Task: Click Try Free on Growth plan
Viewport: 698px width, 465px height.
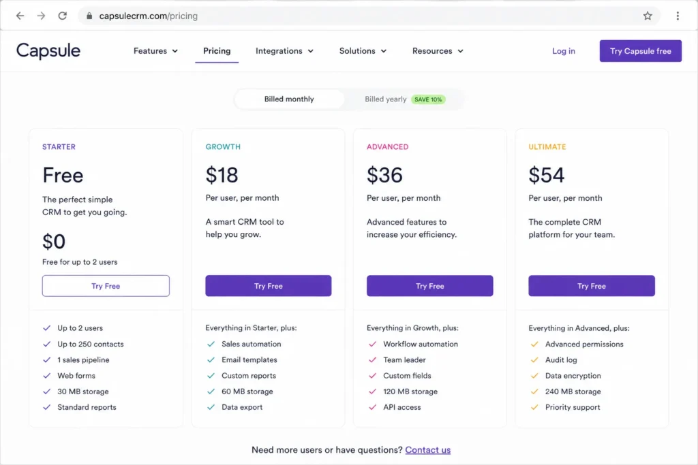Action: click(x=269, y=286)
